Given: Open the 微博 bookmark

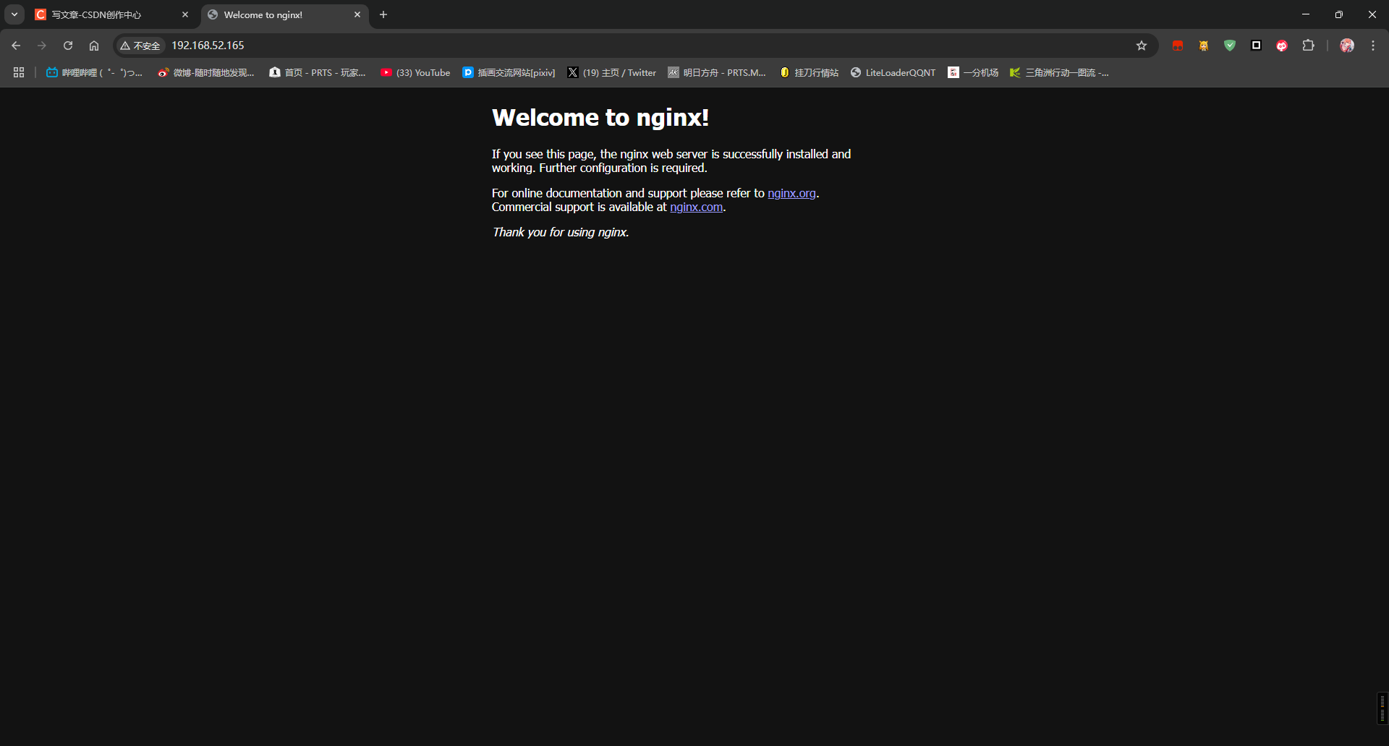Looking at the screenshot, I should 206,72.
